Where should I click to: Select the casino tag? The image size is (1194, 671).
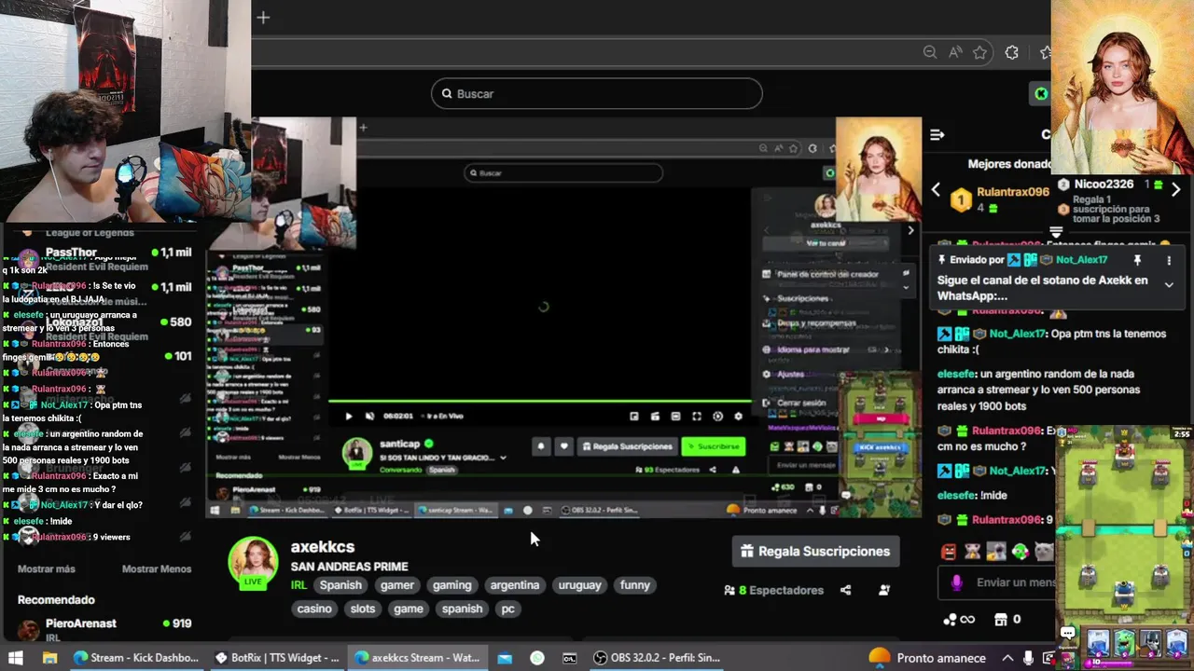click(314, 609)
